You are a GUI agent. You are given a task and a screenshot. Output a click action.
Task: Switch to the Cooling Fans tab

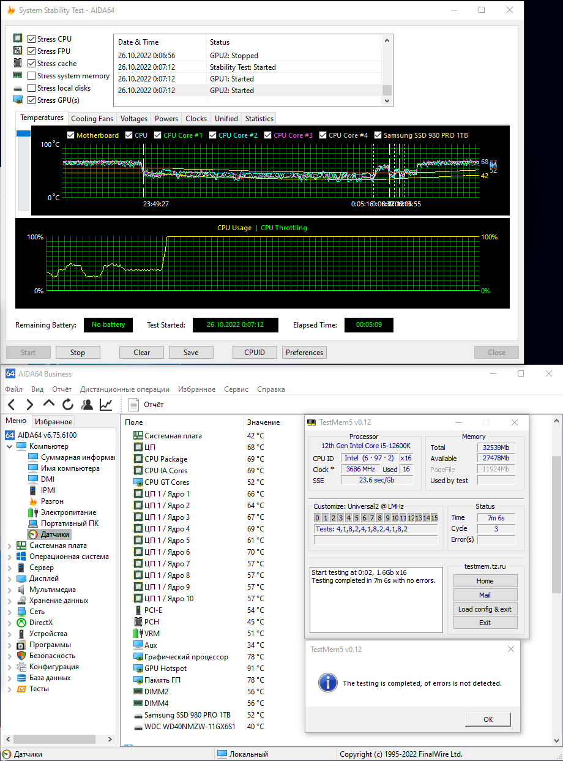[x=92, y=119]
